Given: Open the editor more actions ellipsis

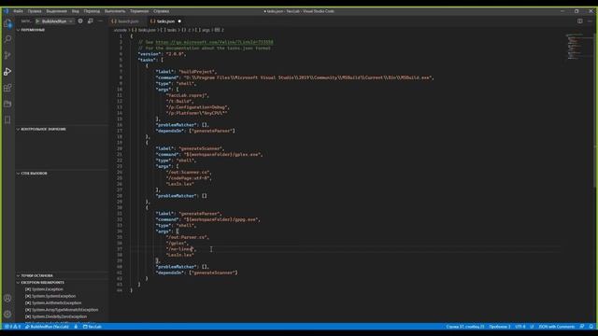Looking at the screenshot, I should tap(590, 21).
